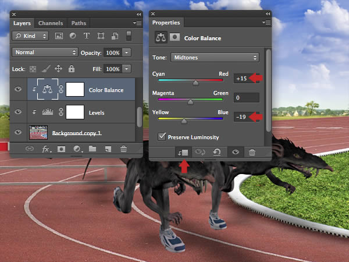The height and width of the screenshot is (262, 349).
Task: Hide the Color Balance layer
Action: pyautogui.click(x=18, y=89)
